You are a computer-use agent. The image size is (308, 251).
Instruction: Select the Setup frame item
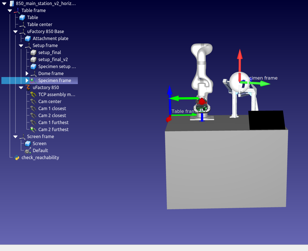45,46
